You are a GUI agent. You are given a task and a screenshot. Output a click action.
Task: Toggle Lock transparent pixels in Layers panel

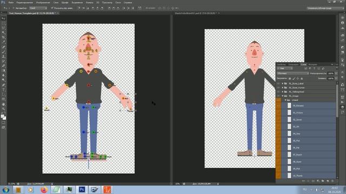290,79
